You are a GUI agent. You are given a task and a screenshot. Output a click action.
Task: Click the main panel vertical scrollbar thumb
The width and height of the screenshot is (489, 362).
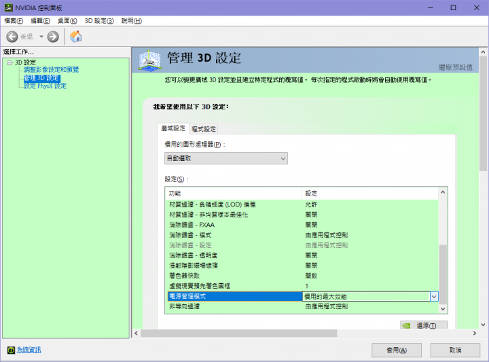(483, 114)
